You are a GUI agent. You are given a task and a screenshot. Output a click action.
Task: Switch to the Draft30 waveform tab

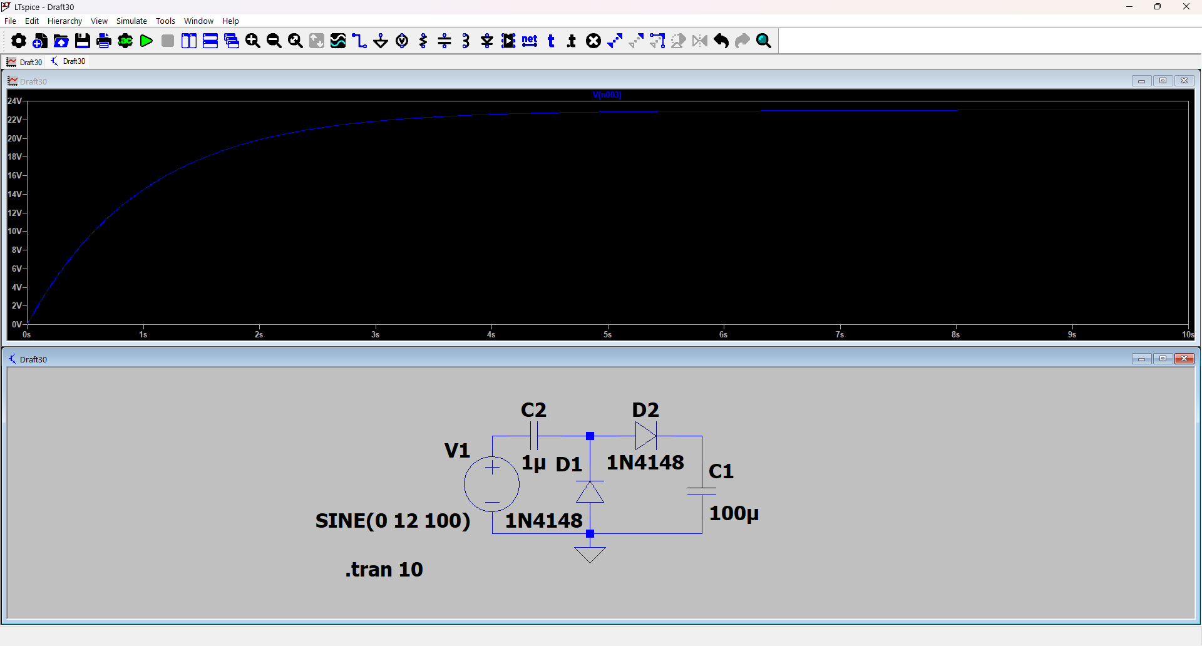(x=24, y=62)
